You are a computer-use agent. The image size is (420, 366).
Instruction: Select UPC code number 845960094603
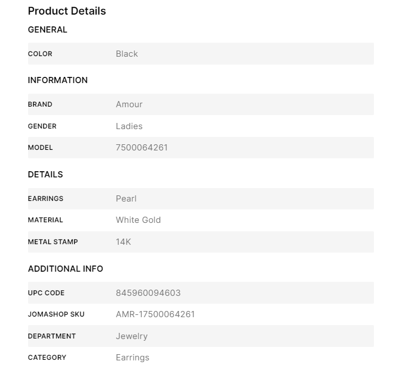[148, 293]
